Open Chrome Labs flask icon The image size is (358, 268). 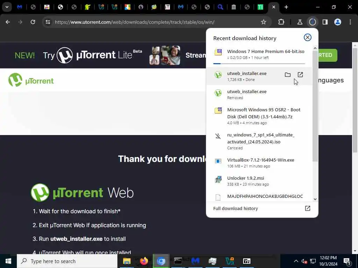300,22
